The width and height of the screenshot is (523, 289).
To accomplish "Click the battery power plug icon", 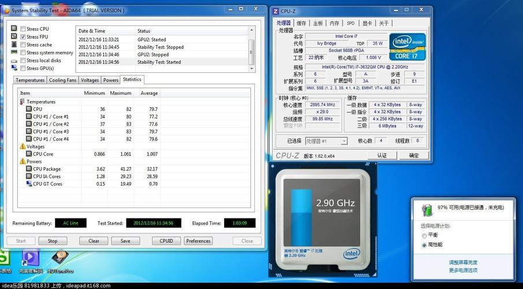I will pos(427,210).
